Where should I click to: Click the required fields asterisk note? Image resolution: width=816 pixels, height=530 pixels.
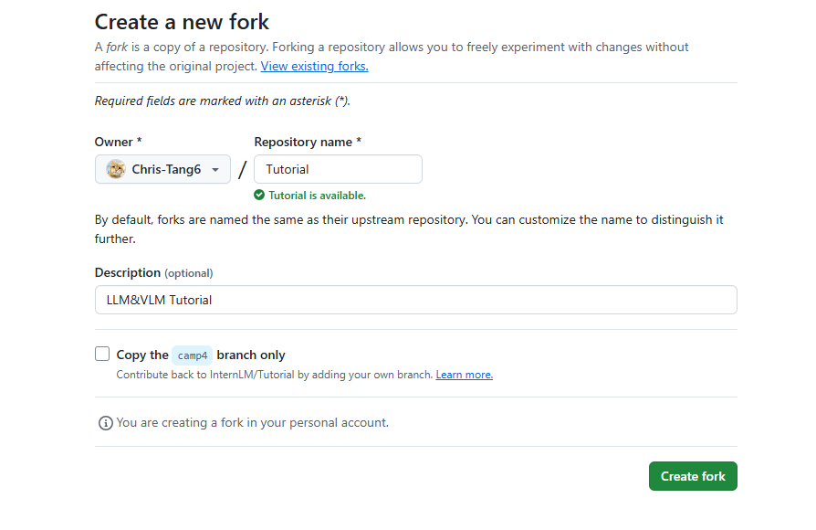click(x=222, y=101)
